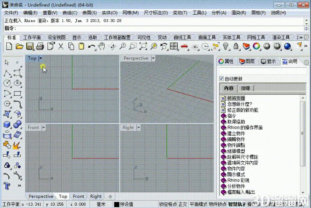Switch to the 曲面工具 toolbar tab
Image resolution: width=311 pixels, height=208 pixels.
coord(207,38)
